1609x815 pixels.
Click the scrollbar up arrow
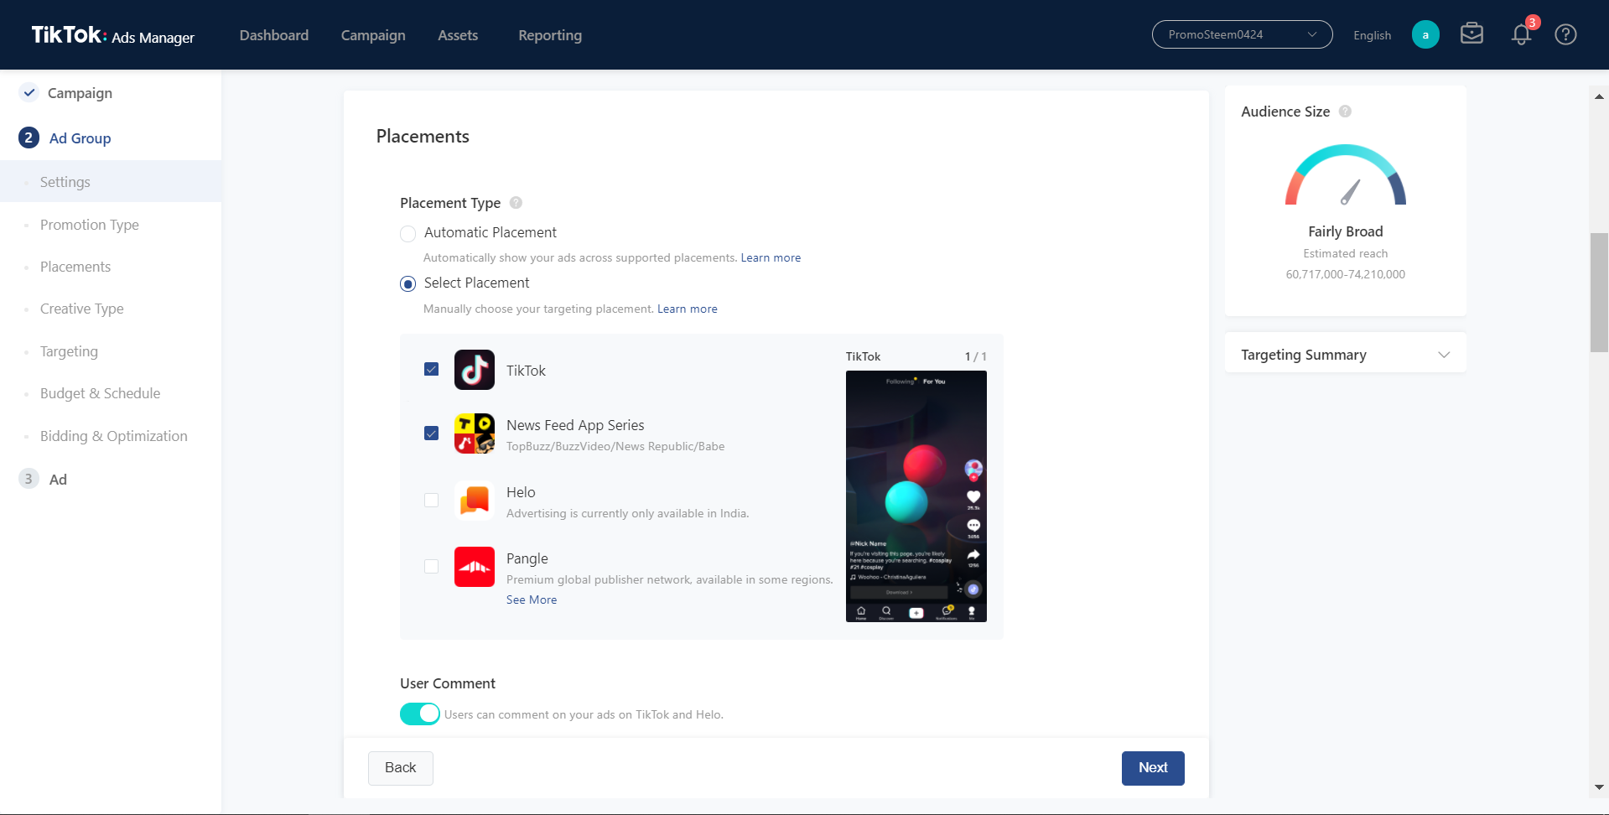coord(1599,96)
